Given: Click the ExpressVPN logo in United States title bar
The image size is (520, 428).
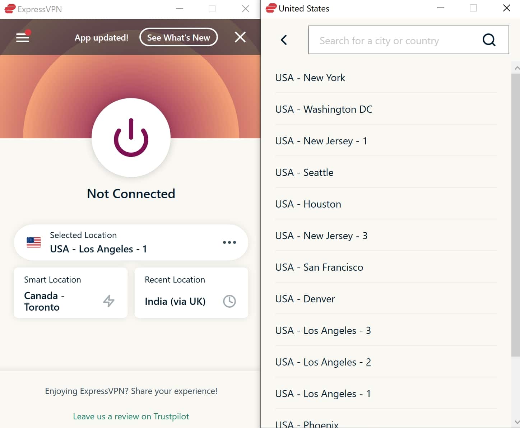Looking at the screenshot, I should (271, 8).
